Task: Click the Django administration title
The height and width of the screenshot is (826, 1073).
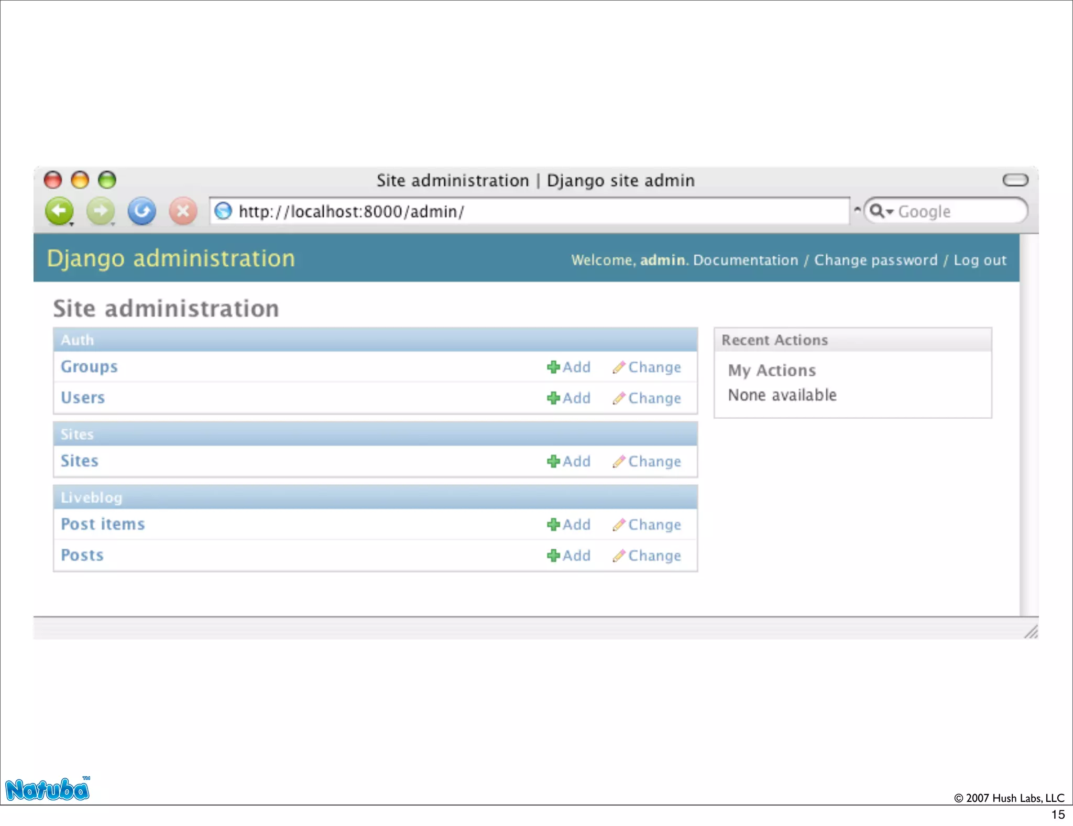Action: tap(171, 259)
